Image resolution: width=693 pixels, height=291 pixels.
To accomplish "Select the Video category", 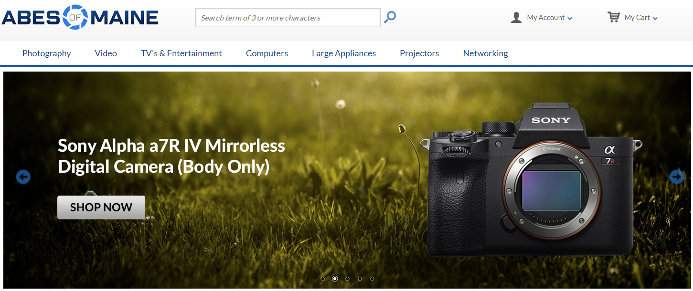I will click(x=106, y=53).
